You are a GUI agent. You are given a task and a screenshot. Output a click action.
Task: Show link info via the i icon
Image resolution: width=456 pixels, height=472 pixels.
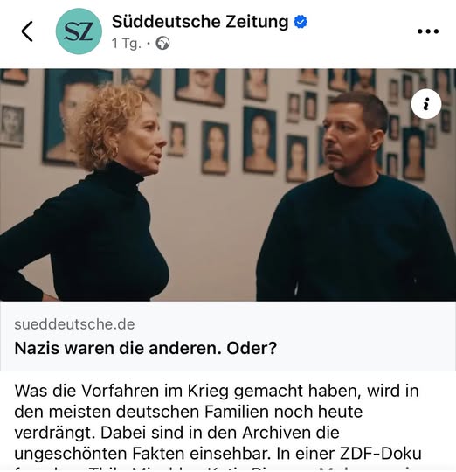[x=426, y=104]
